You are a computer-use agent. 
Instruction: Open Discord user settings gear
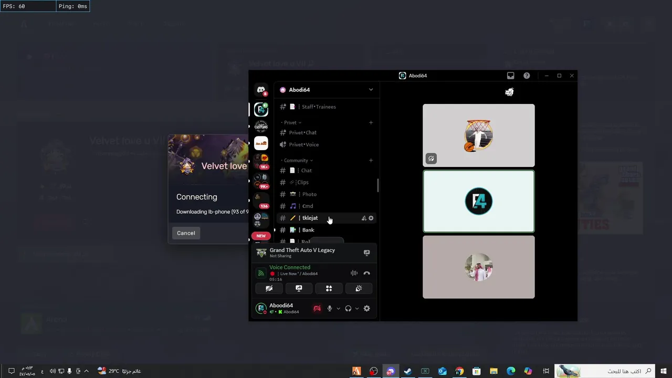367,309
